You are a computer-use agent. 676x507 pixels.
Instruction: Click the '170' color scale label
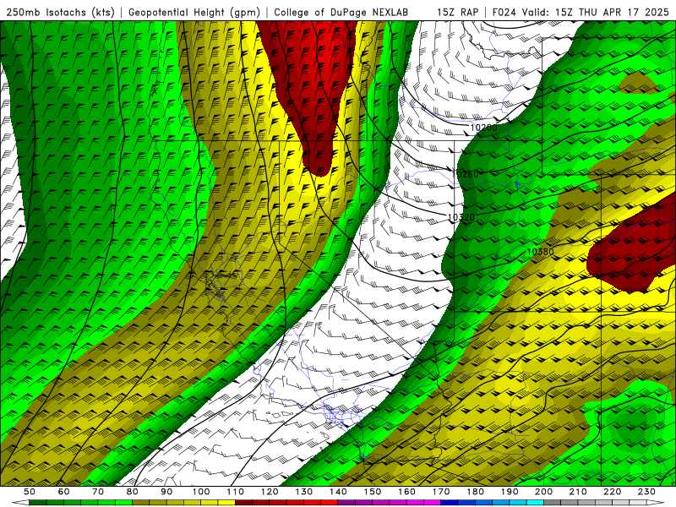coord(441,492)
